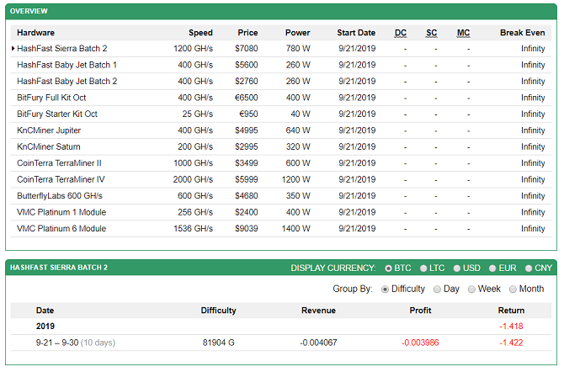
Task: Click the HASHFAST SIERRA BATCH 2 panel title
Action: [59, 268]
